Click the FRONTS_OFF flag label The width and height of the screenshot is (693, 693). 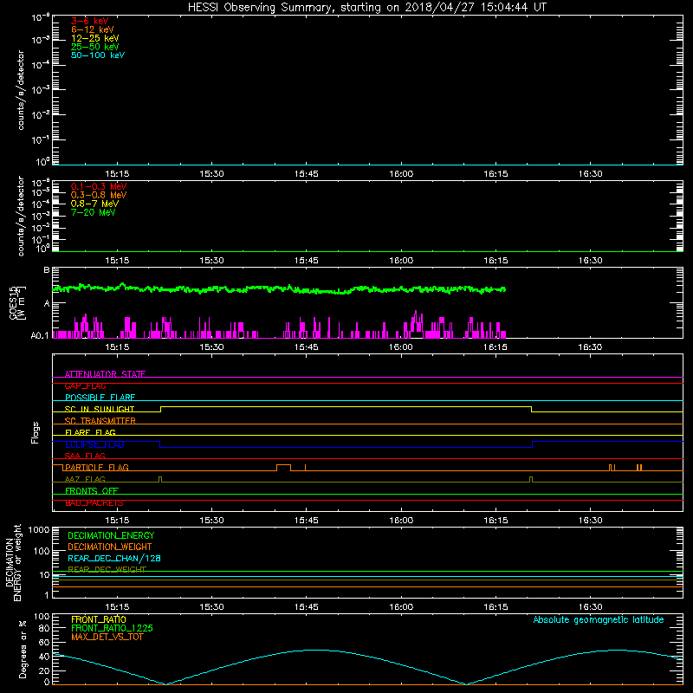pos(92,490)
